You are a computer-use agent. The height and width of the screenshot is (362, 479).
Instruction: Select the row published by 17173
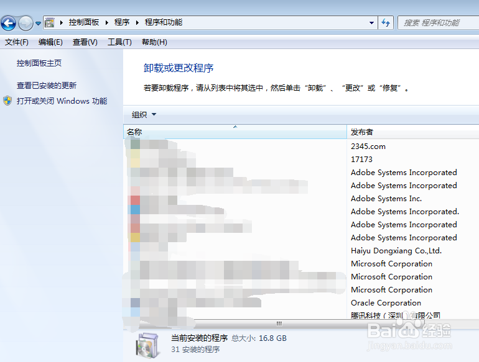301,159
